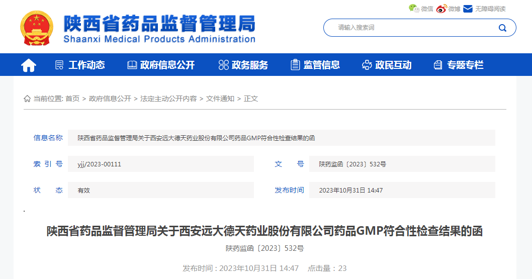This screenshot has height=279, width=532.
Task: Click the envelope icon for 无障碍阅读
Action: click(468, 9)
